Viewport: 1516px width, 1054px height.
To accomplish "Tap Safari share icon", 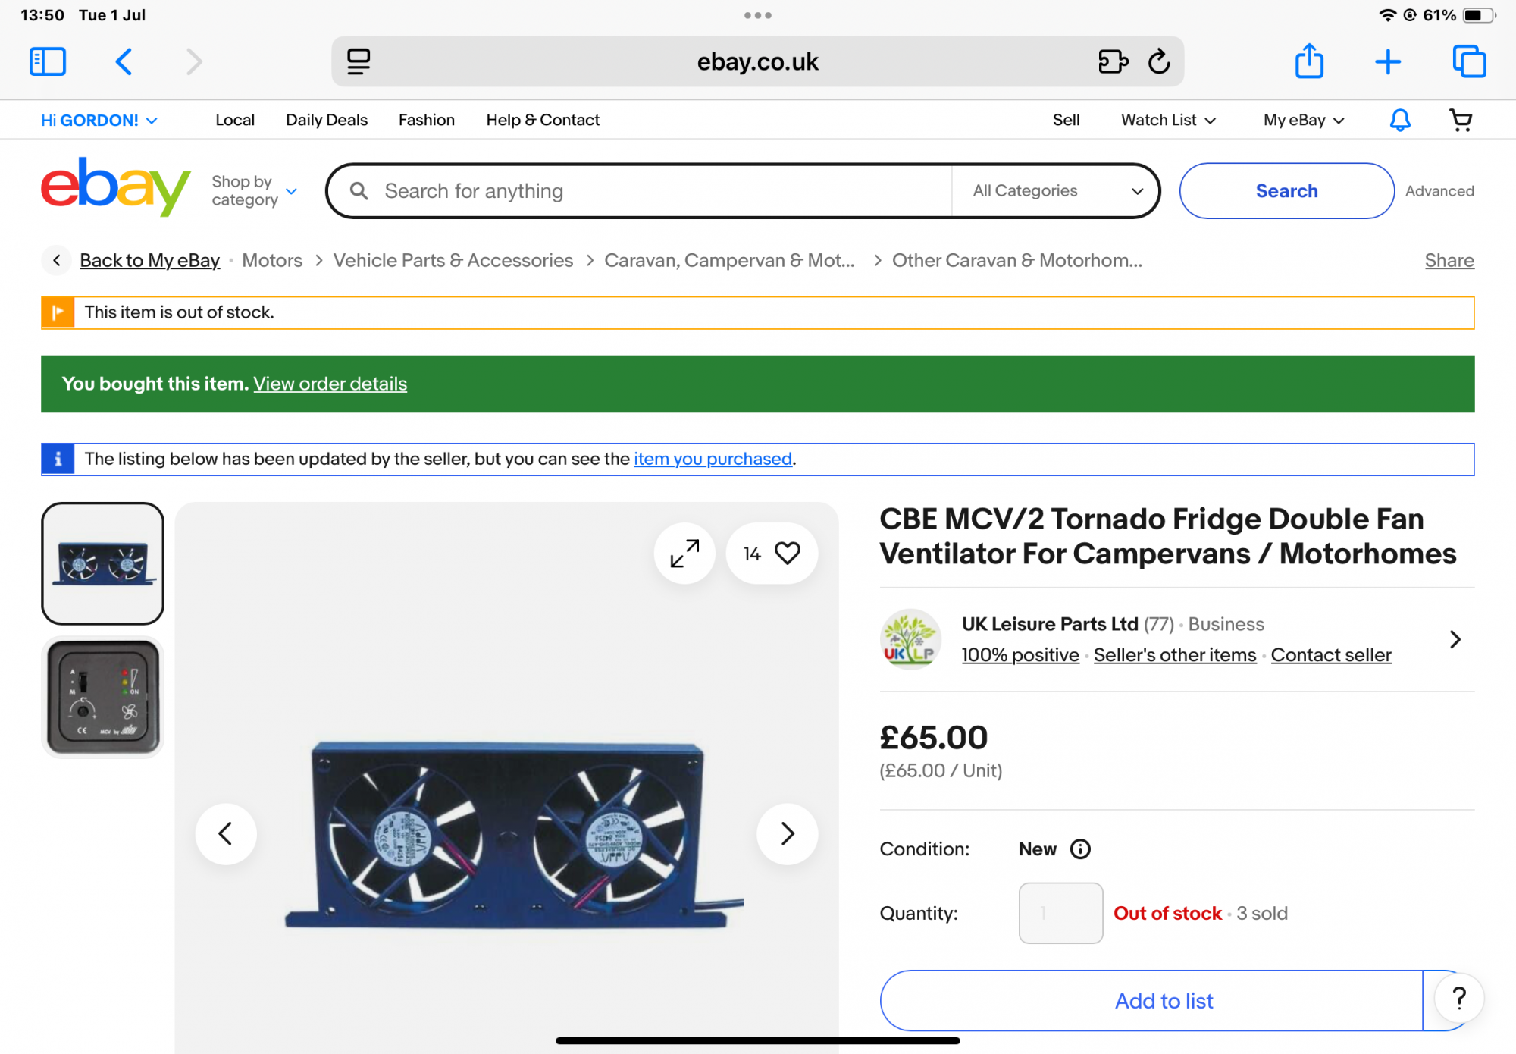I will point(1309,61).
